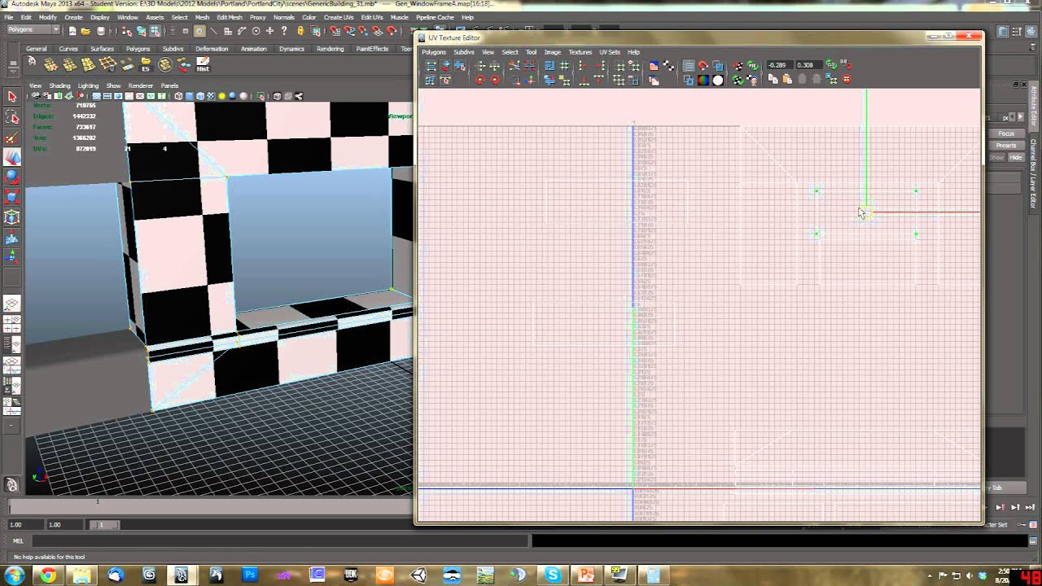
Task: Open the UV Sets menu dropdown
Action: [609, 52]
